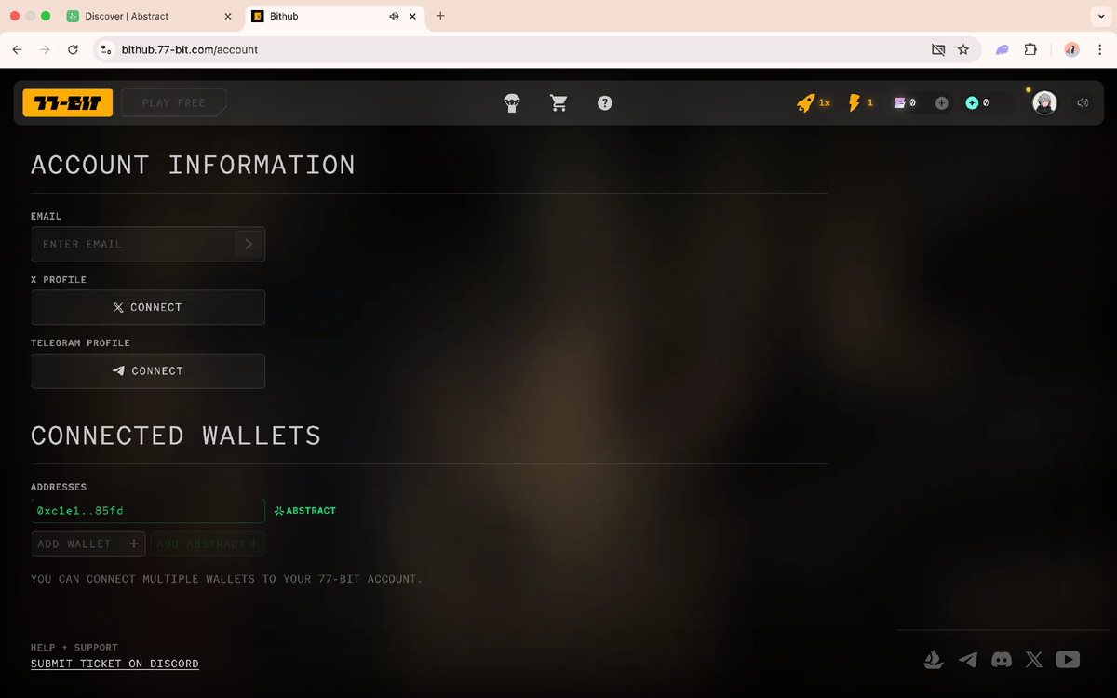Open the Chrome profile avatar
Viewport: 1117px width, 698px height.
coord(1071,49)
